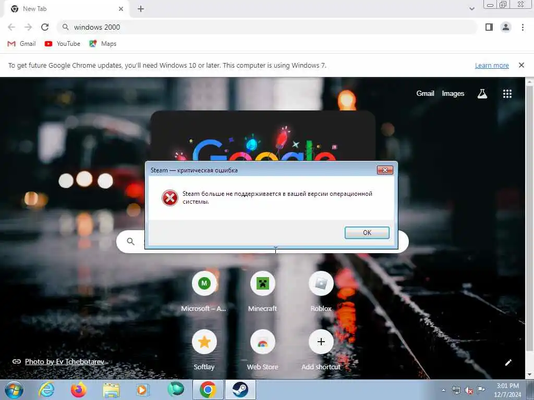The image size is (534, 400).
Task: Open the Action Center flag icon
Action: (481, 390)
